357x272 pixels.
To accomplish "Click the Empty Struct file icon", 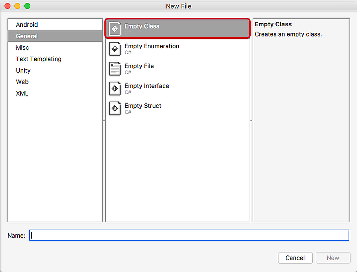I will tap(115, 109).
